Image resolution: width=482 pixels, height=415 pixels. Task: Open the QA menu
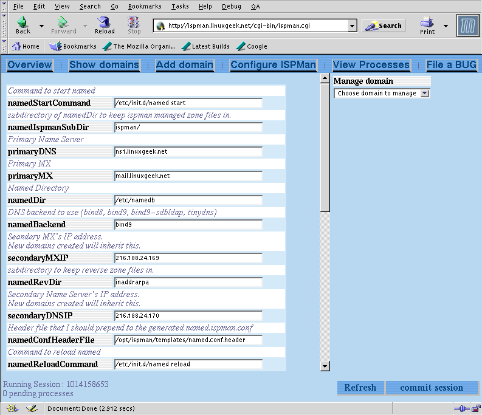(x=255, y=7)
